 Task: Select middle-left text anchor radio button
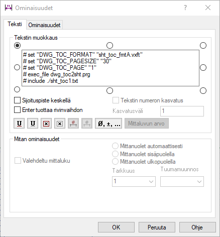pos(17,67)
